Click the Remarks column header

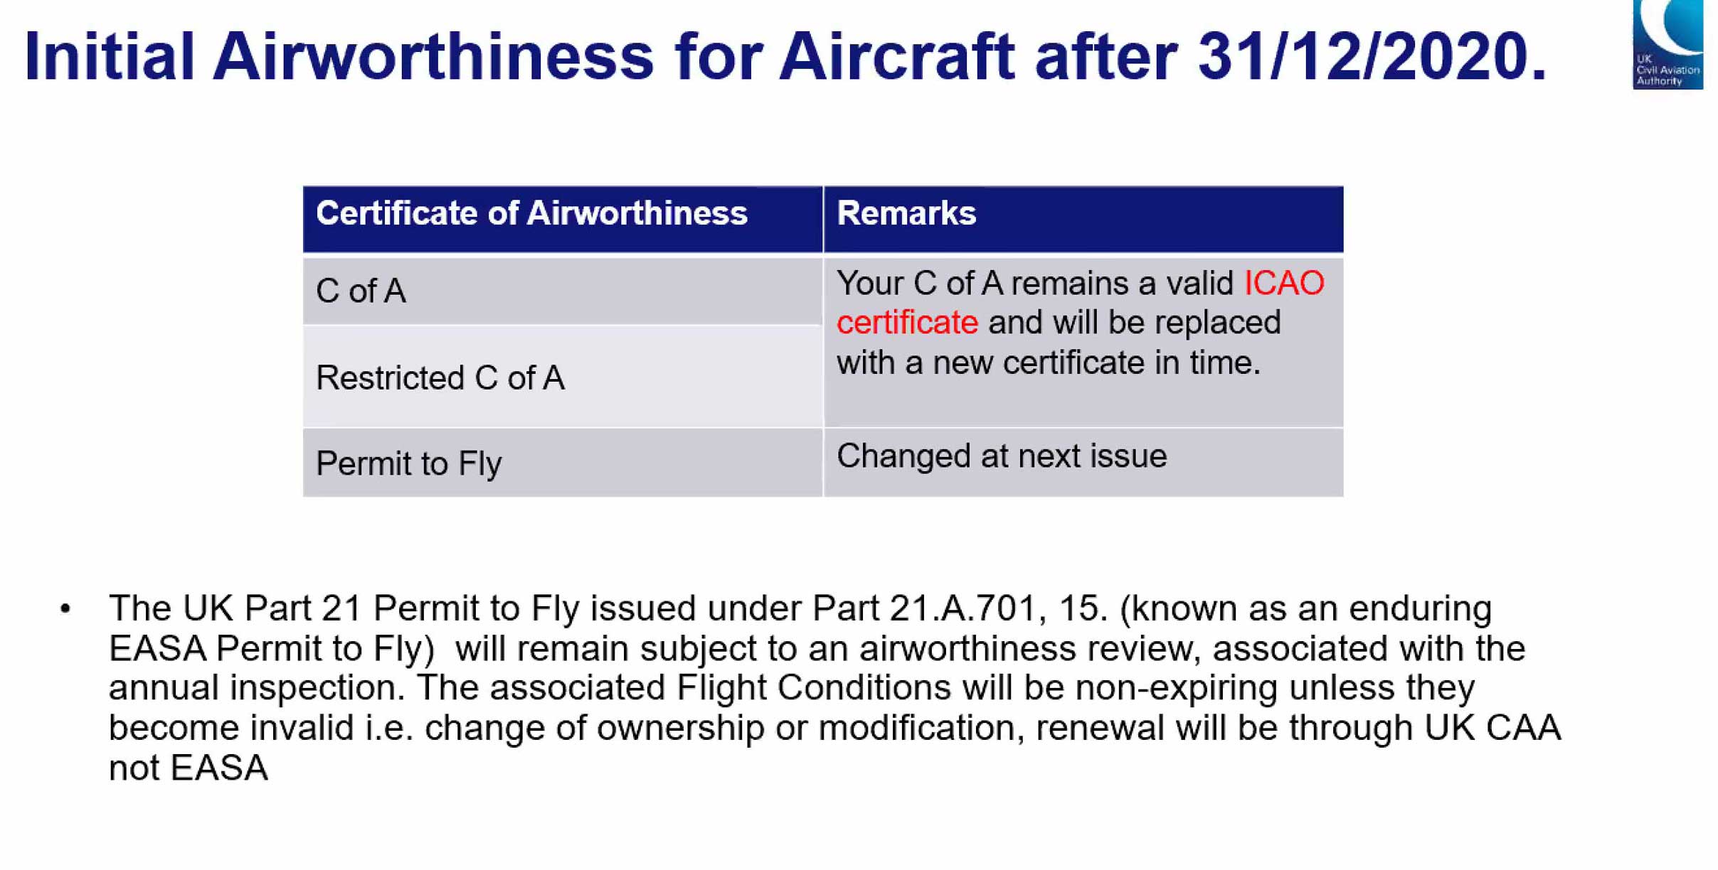click(x=1083, y=220)
